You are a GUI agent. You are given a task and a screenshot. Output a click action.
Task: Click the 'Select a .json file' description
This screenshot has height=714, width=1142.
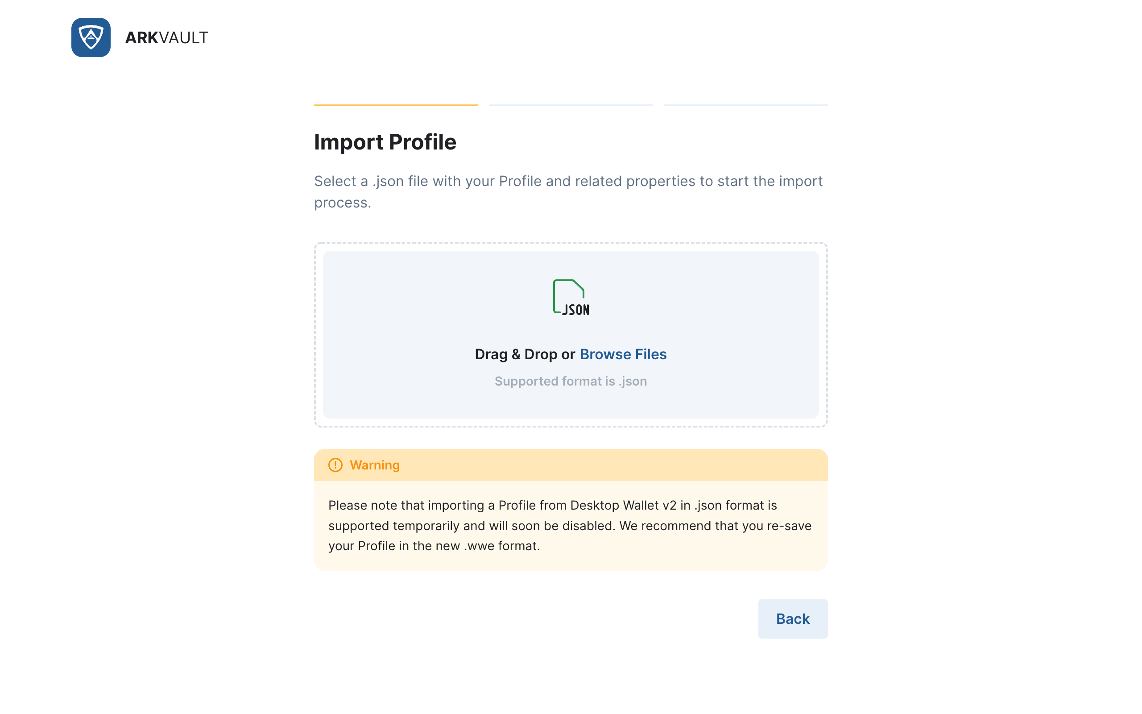pos(569,181)
